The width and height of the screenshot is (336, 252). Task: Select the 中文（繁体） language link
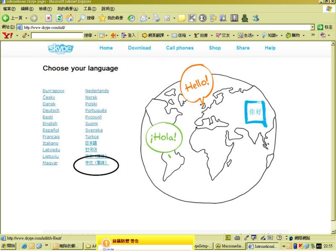[x=97, y=163]
